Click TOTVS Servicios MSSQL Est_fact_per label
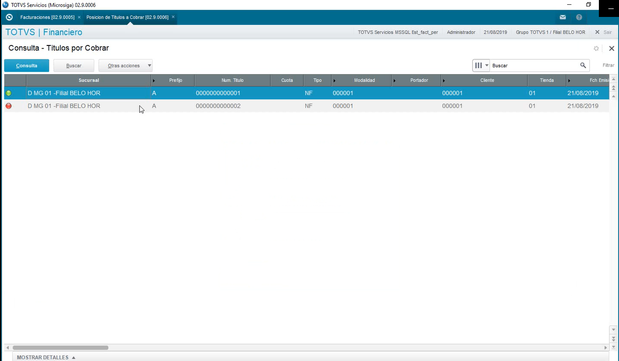 pyautogui.click(x=398, y=32)
